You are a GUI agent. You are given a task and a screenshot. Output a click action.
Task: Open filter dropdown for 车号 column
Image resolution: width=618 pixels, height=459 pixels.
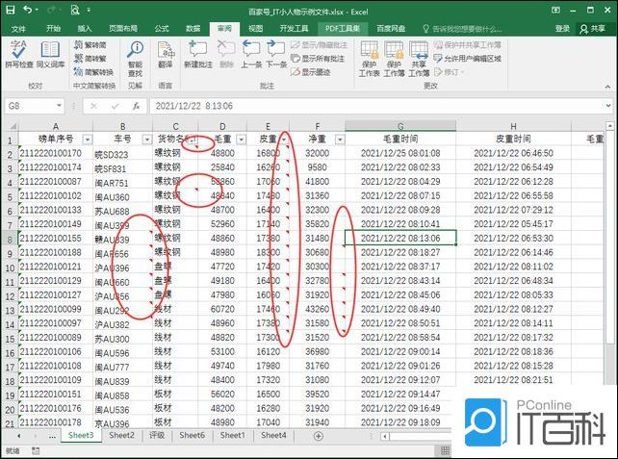pos(147,140)
